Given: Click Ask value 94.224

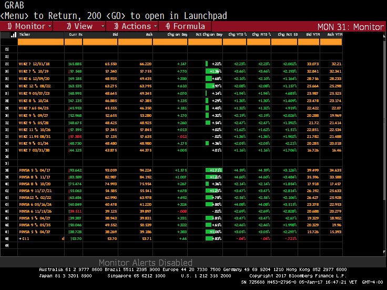Looking at the screenshot, I should [146, 170].
